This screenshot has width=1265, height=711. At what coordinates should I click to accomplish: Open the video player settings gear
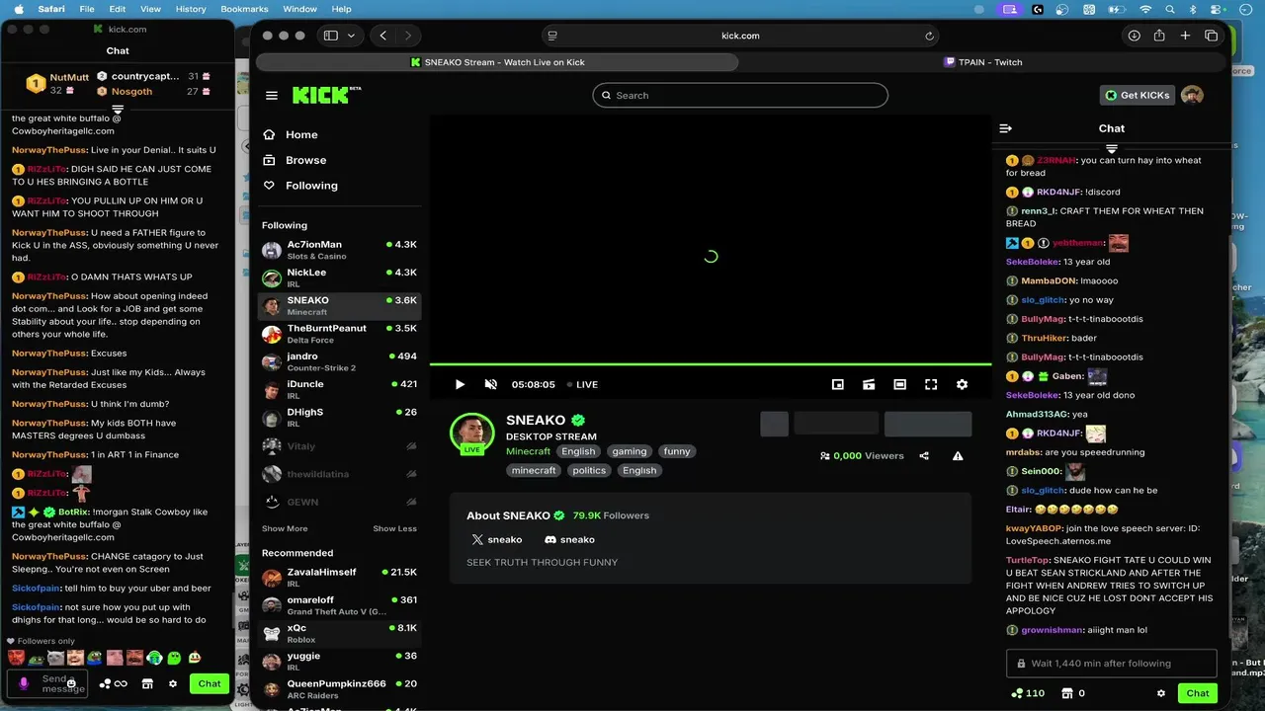(962, 384)
